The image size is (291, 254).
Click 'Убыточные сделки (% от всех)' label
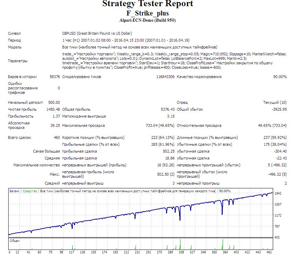[x=204, y=145]
